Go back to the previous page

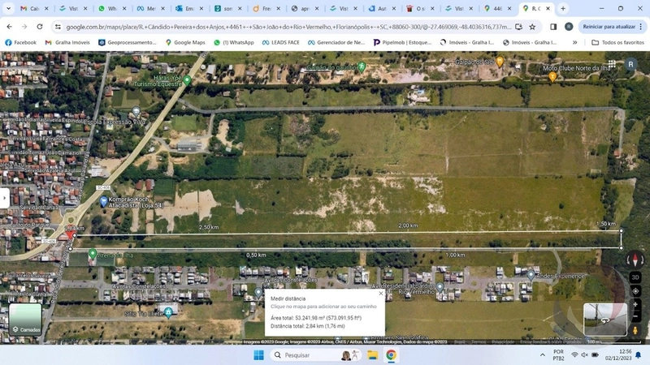pyautogui.click(x=9, y=27)
